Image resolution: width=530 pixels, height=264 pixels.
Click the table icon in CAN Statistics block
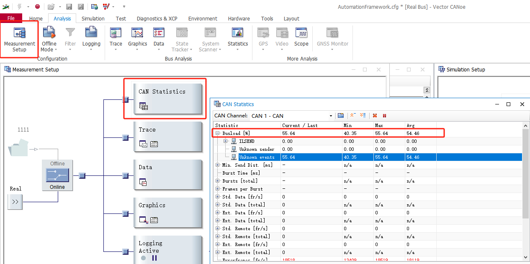pos(144,106)
